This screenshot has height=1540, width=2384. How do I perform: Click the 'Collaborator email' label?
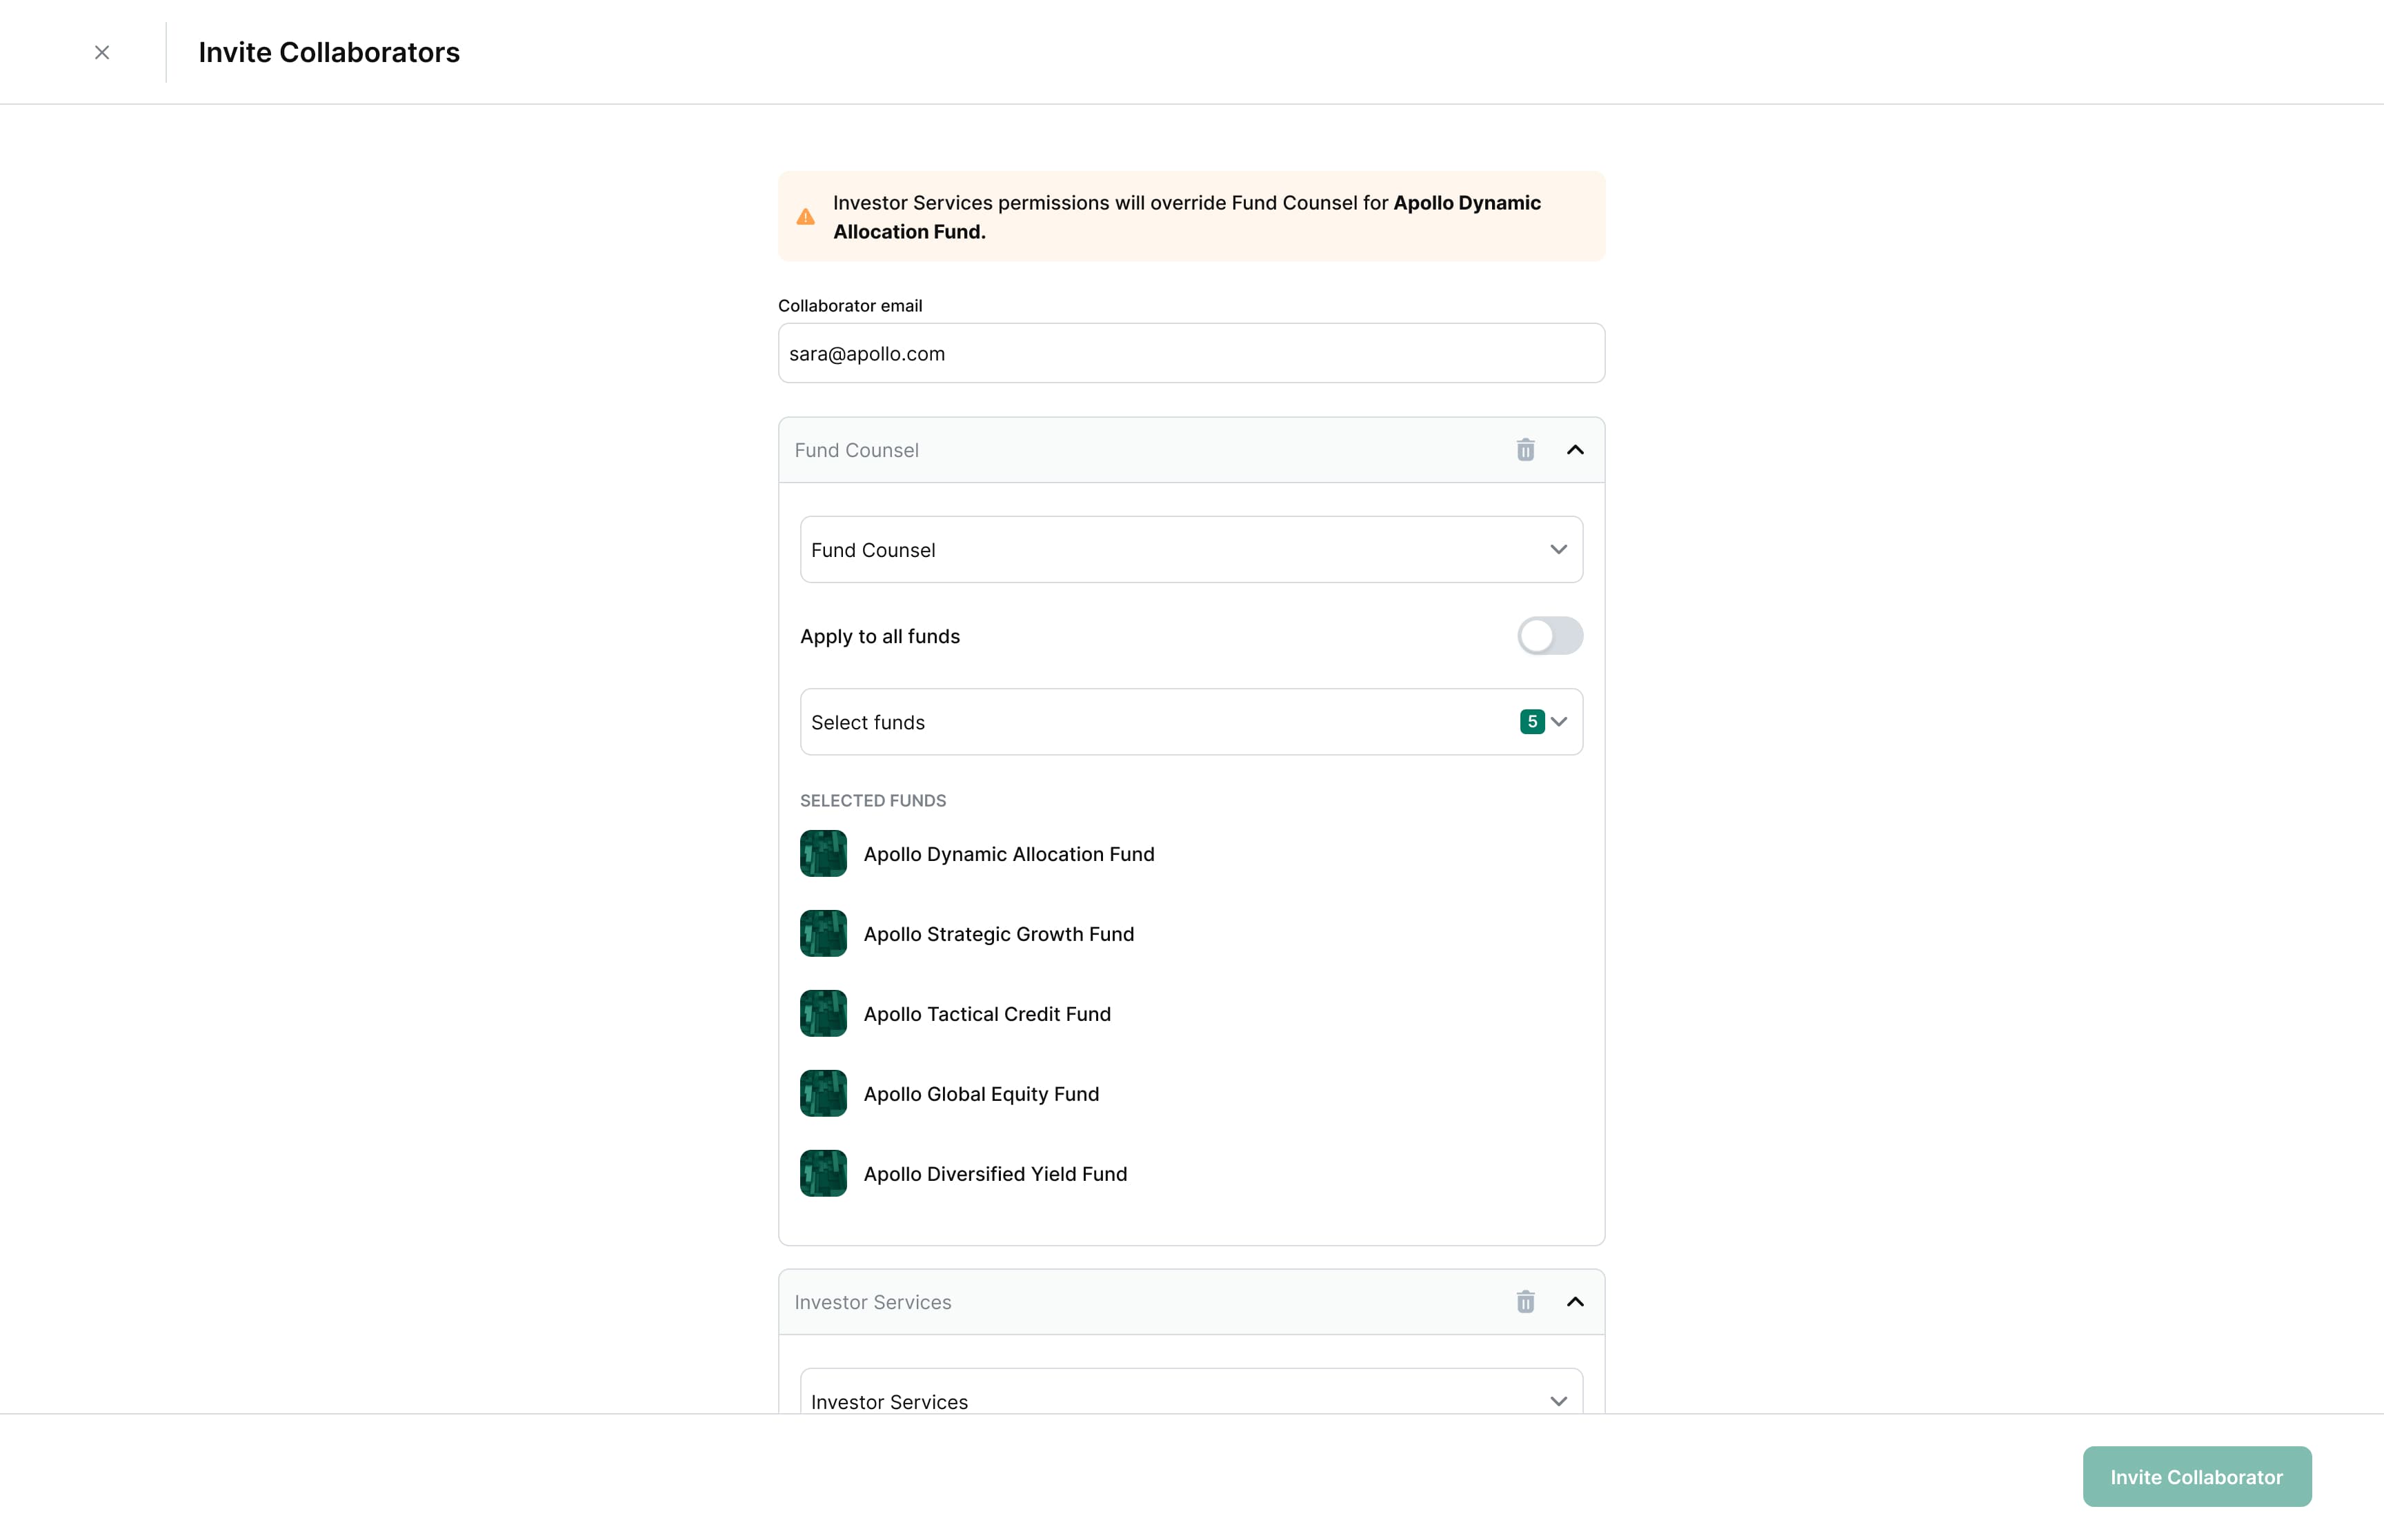coord(851,306)
